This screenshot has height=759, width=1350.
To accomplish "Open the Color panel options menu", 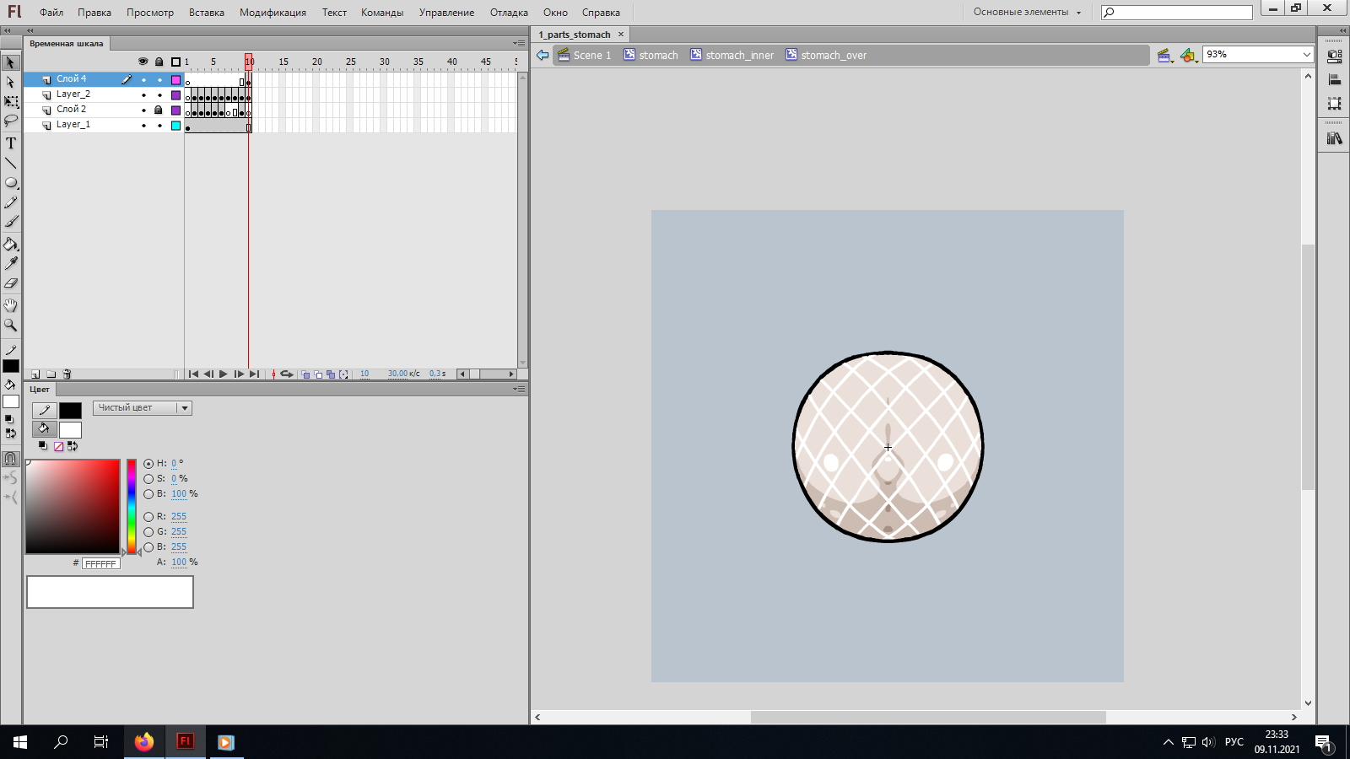I will 519,389.
